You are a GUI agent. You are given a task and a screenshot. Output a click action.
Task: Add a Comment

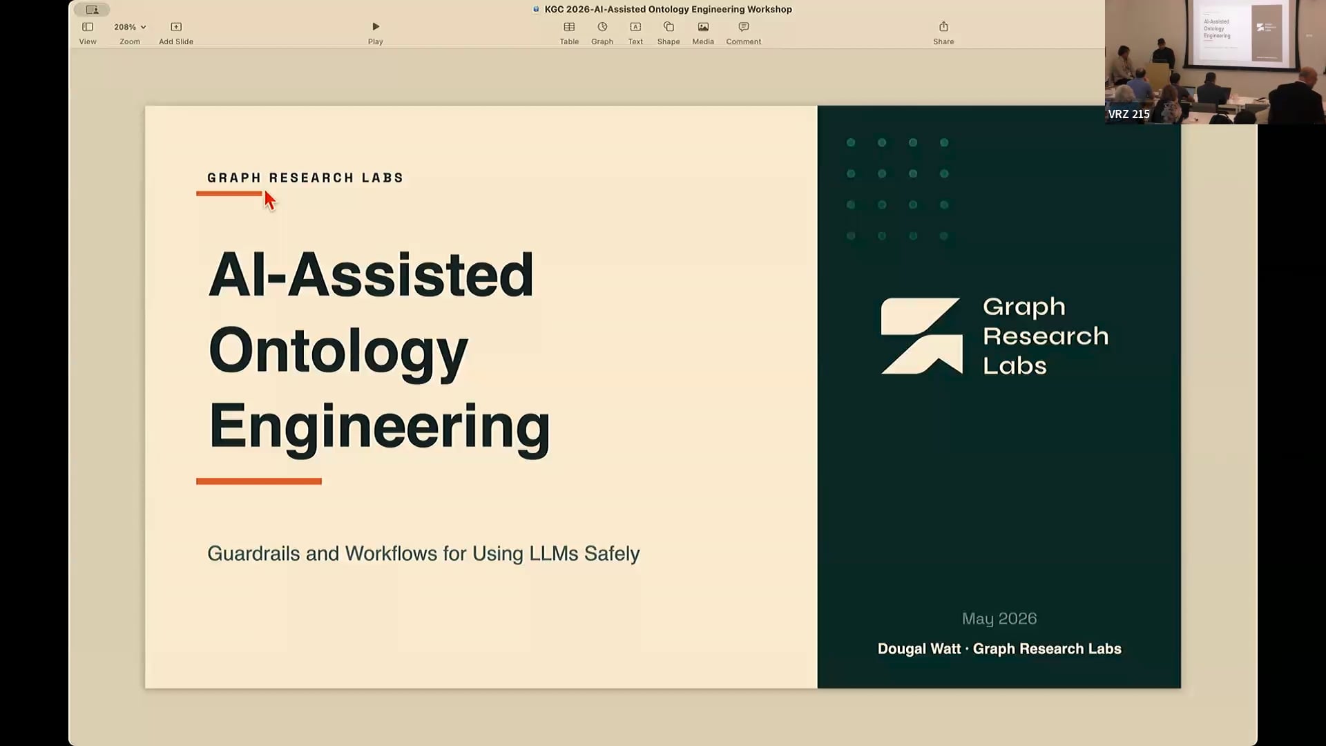pos(744,32)
